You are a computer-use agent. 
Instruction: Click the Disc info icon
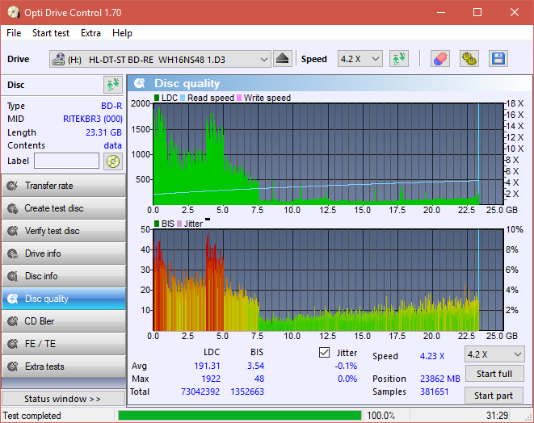click(13, 276)
